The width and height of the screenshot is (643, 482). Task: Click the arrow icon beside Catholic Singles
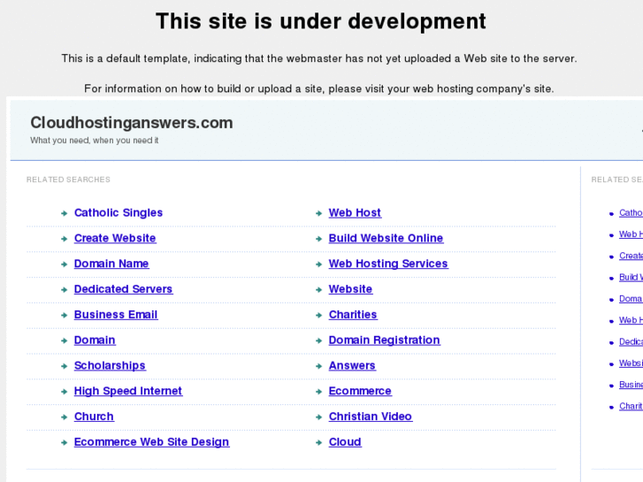pos(64,213)
